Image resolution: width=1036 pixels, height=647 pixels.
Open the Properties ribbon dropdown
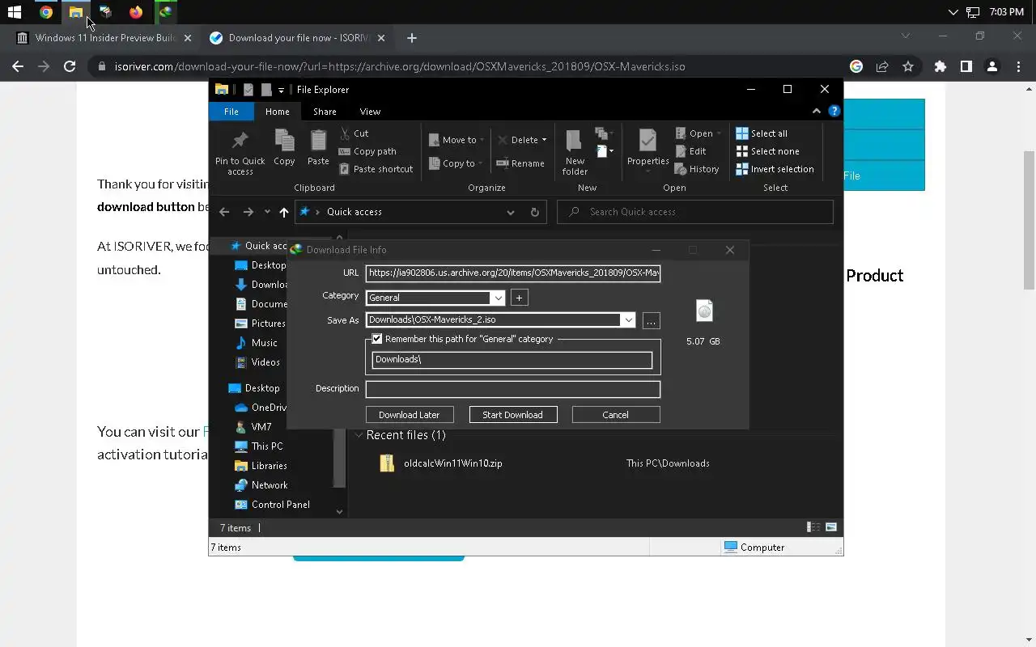647,171
